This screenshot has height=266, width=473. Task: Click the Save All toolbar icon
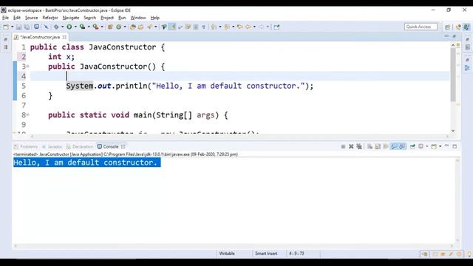pyautogui.click(x=27, y=27)
